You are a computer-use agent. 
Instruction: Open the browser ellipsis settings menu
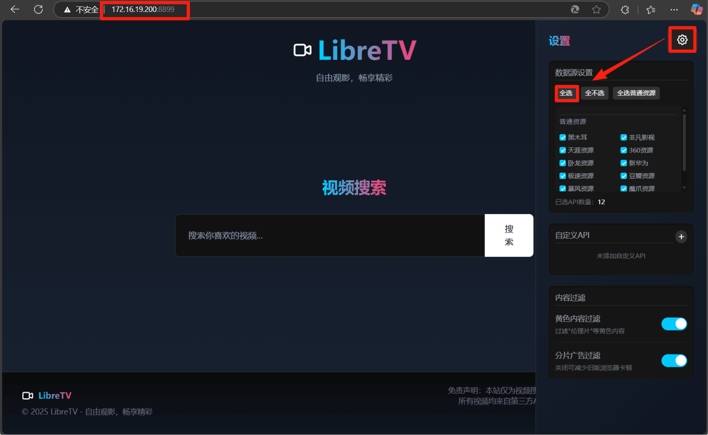pyautogui.click(x=674, y=9)
